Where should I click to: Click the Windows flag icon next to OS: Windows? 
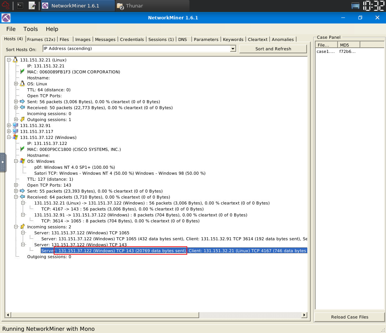pyautogui.click(x=22, y=161)
